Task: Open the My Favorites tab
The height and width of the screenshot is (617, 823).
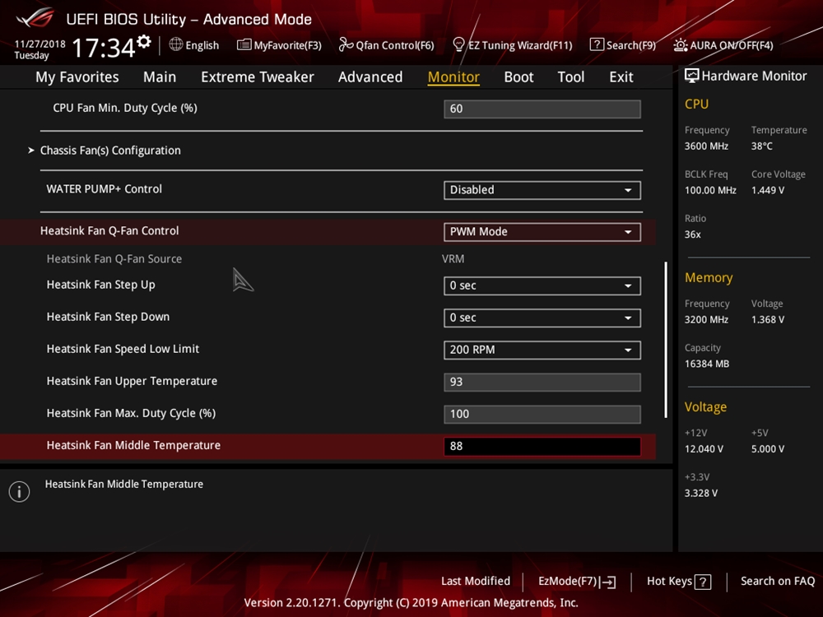Action: coord(77,77)
